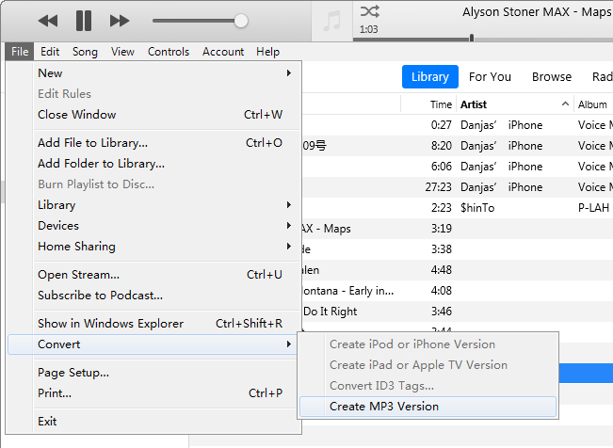This screenshot has height=448, width=613.
Task: Open the View menu
Action: 122,52
